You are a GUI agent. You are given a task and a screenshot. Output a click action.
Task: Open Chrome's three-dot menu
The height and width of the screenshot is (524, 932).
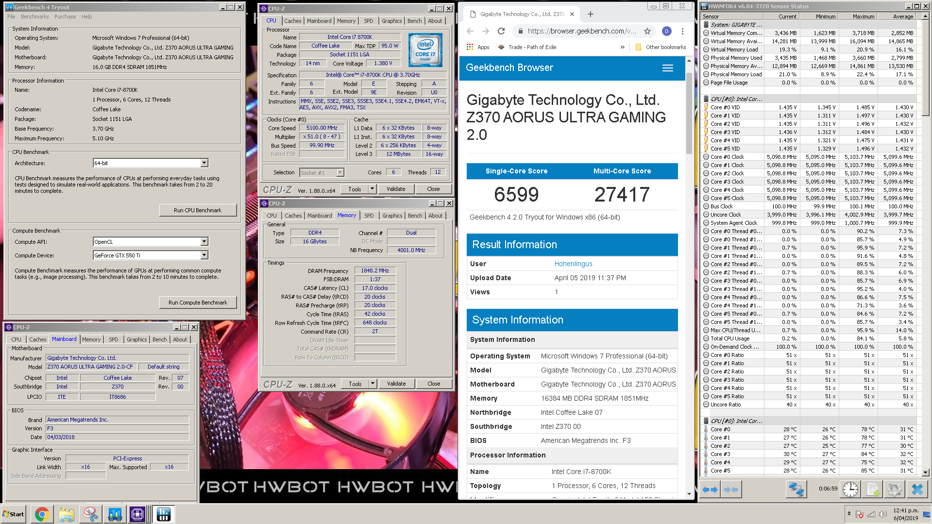pyautogui.click(x=682, y=31)
